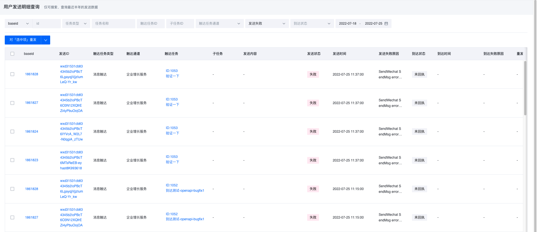Screen dimensions: 537x232
Task: Open send ID containing 6MTsReEB-ey
Action: (x=71, y=160)
